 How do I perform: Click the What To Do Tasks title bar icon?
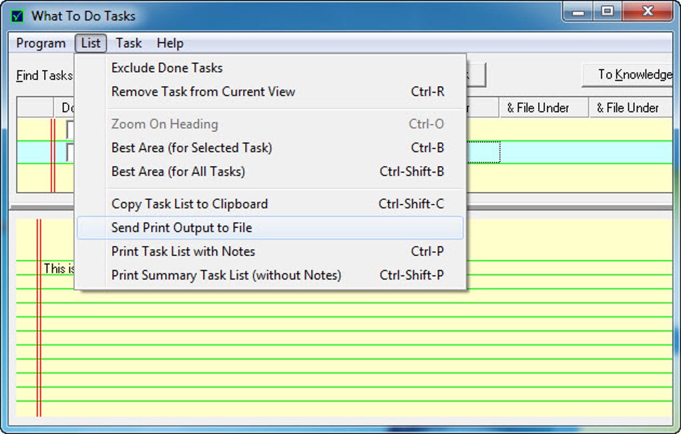[18, 15]
